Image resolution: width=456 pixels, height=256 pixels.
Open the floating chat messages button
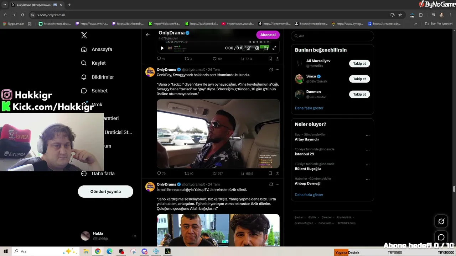pyautogui.click(x=441, y=237)
